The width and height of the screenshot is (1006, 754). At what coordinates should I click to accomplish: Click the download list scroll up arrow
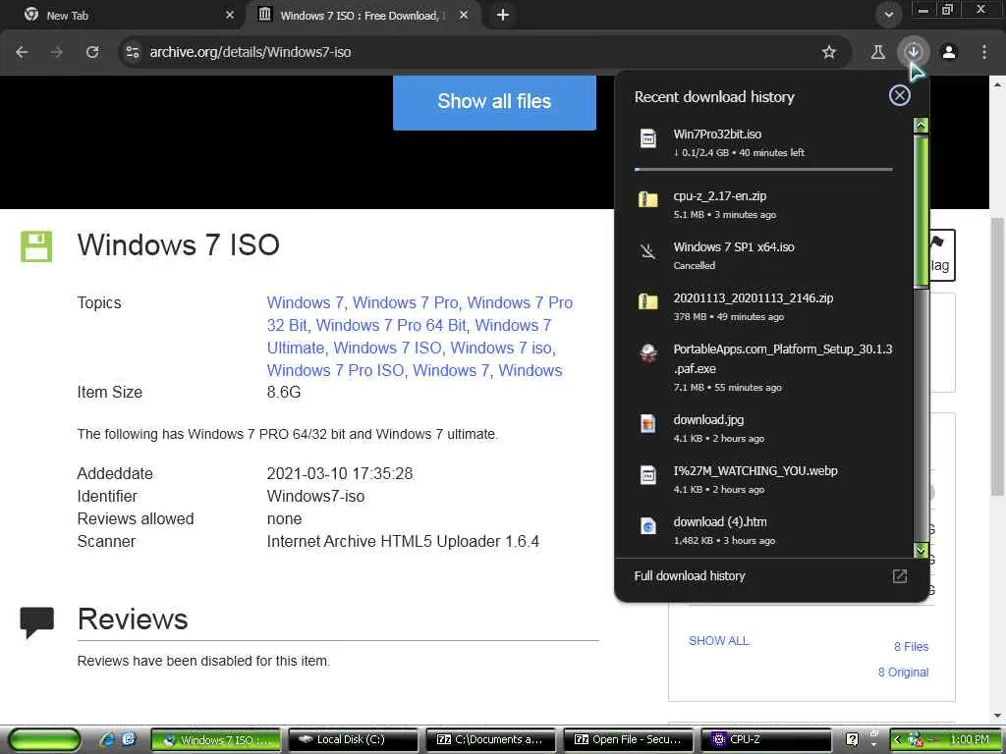[921, 125]
